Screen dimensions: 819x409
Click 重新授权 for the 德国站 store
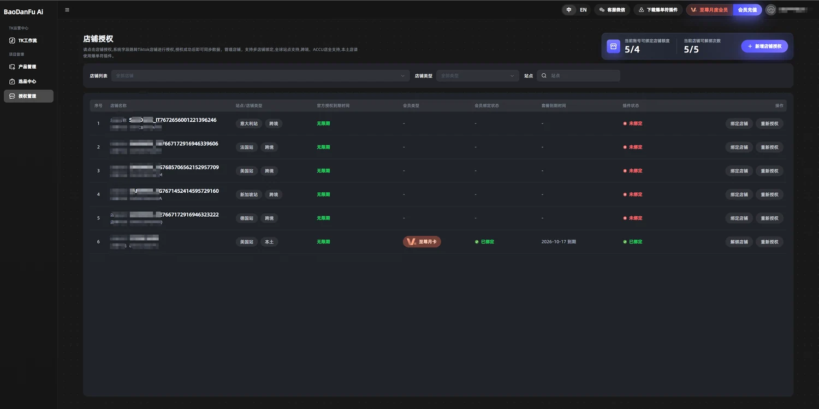(x=769, y=218)
